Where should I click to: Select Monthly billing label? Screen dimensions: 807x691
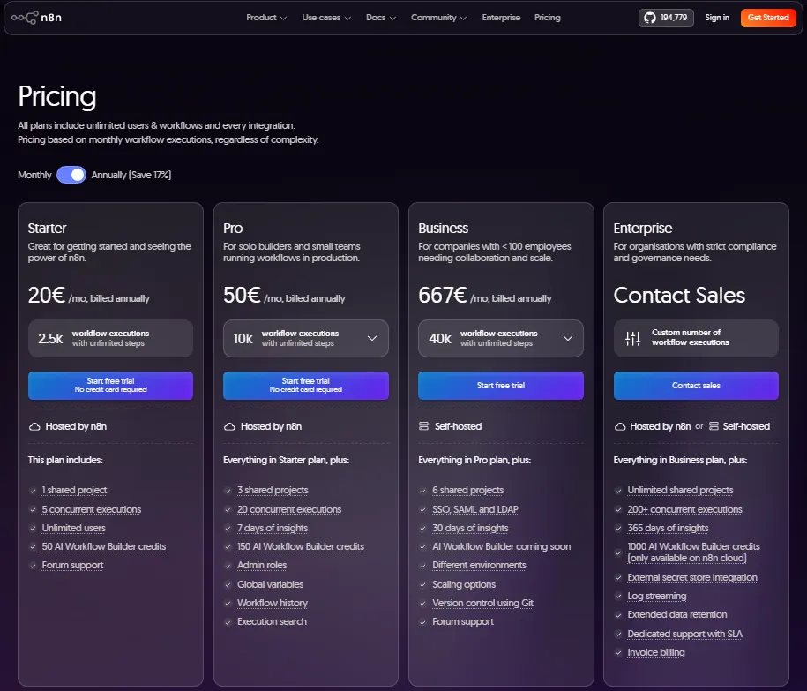[x=34, y=175]
